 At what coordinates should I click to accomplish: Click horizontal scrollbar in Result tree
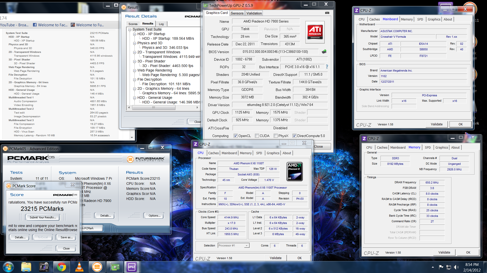(153, 107)
